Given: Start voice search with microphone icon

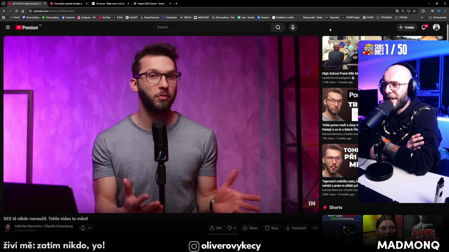Looking at the screenshot, I should pos(293,27).
